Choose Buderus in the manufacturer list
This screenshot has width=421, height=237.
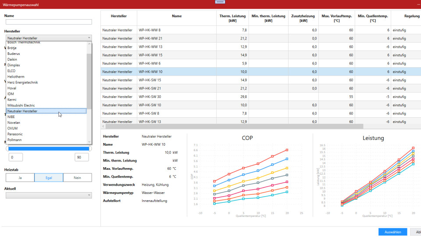14,54
